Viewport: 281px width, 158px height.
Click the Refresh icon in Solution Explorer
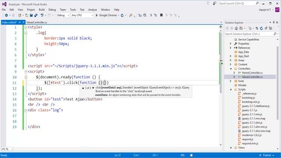(261, 28)
